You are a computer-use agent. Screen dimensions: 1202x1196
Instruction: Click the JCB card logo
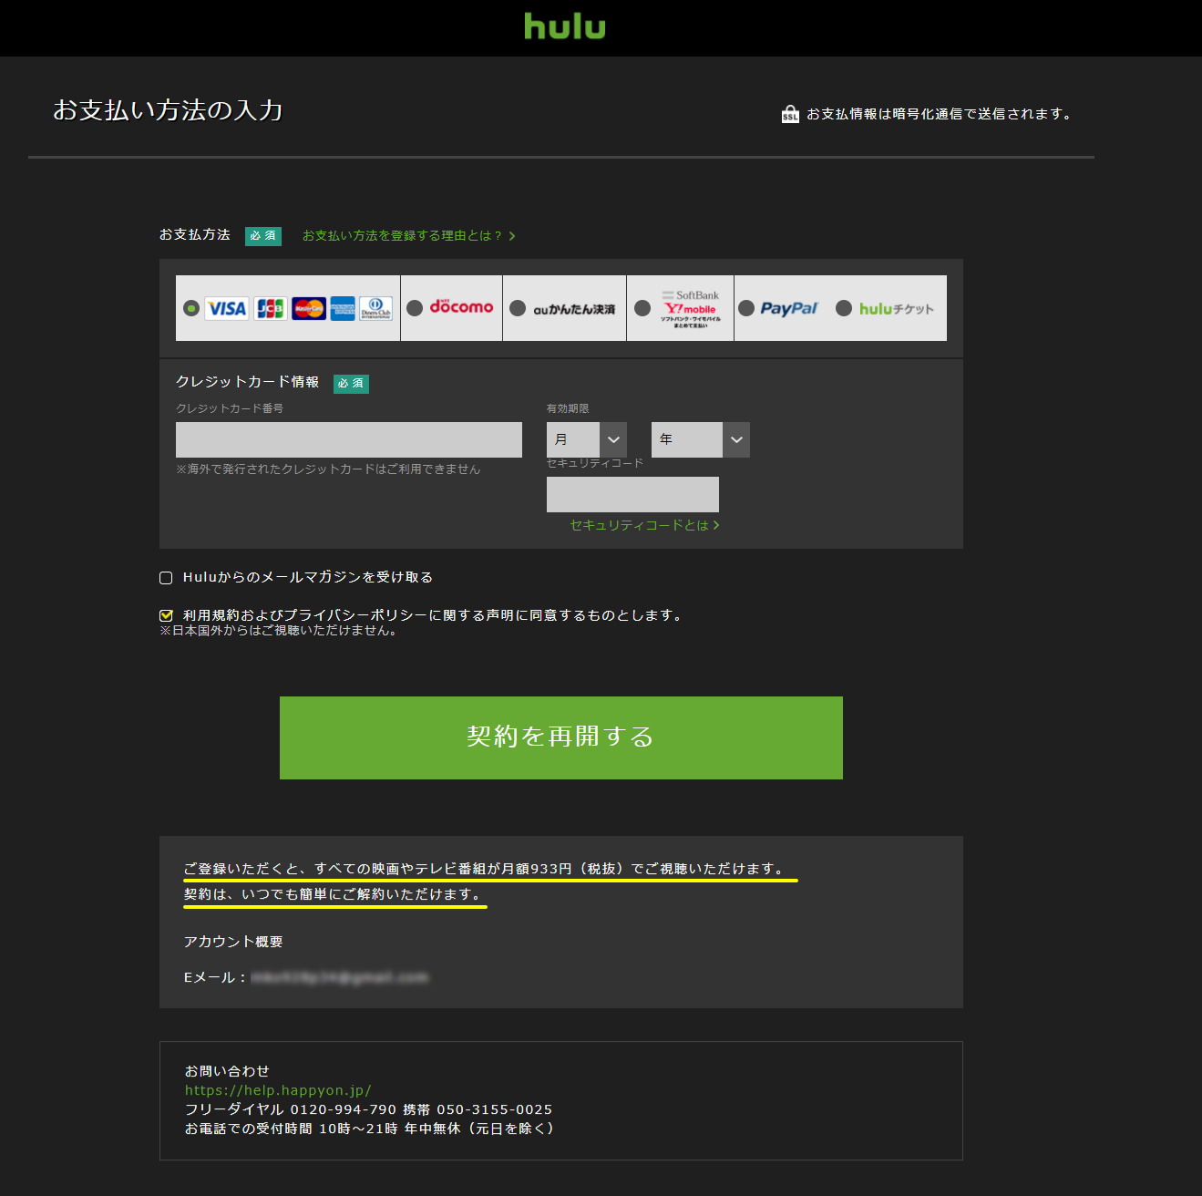pos(270,308)
